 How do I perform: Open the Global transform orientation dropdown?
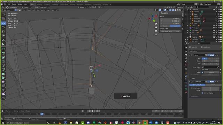[82, 7]
